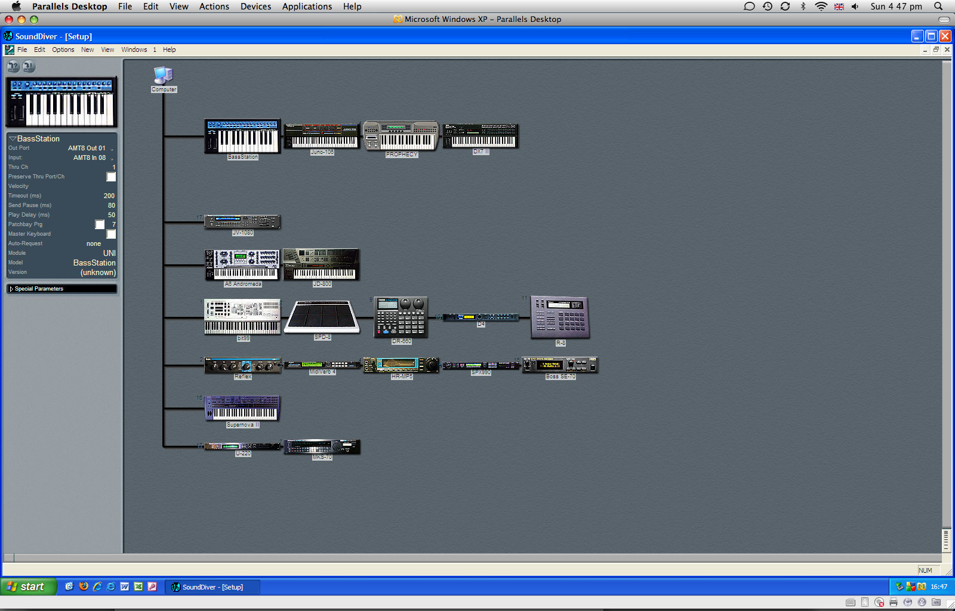Select the MidiVerb 4 rack unit
Screen dimensions: 955x611
322,365
